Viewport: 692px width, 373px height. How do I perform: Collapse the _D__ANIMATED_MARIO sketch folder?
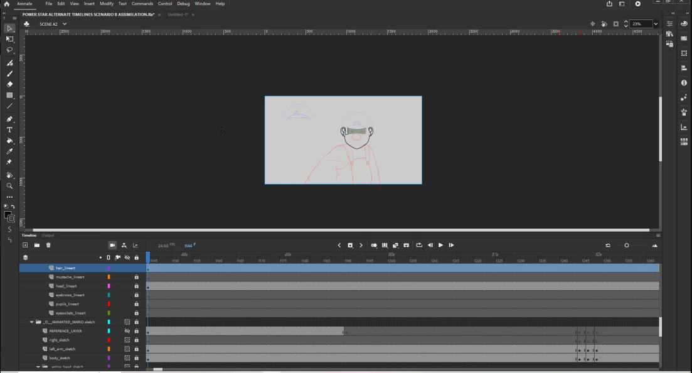(x=32, y=322)
